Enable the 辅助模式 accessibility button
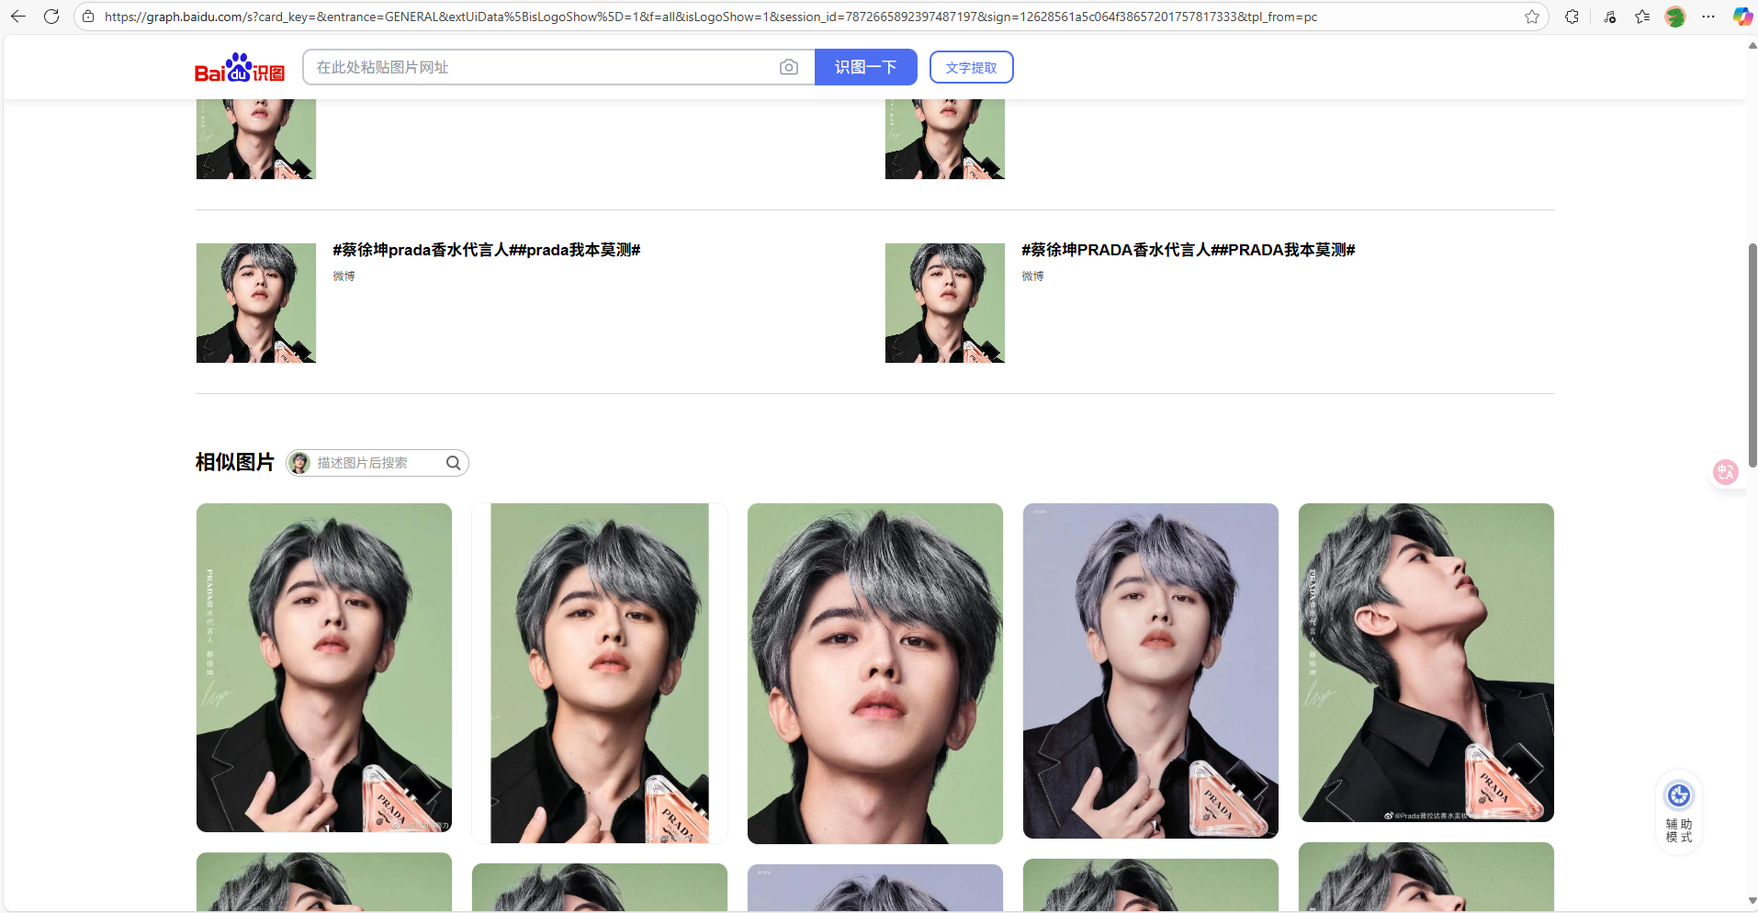 pos(1679,810)
